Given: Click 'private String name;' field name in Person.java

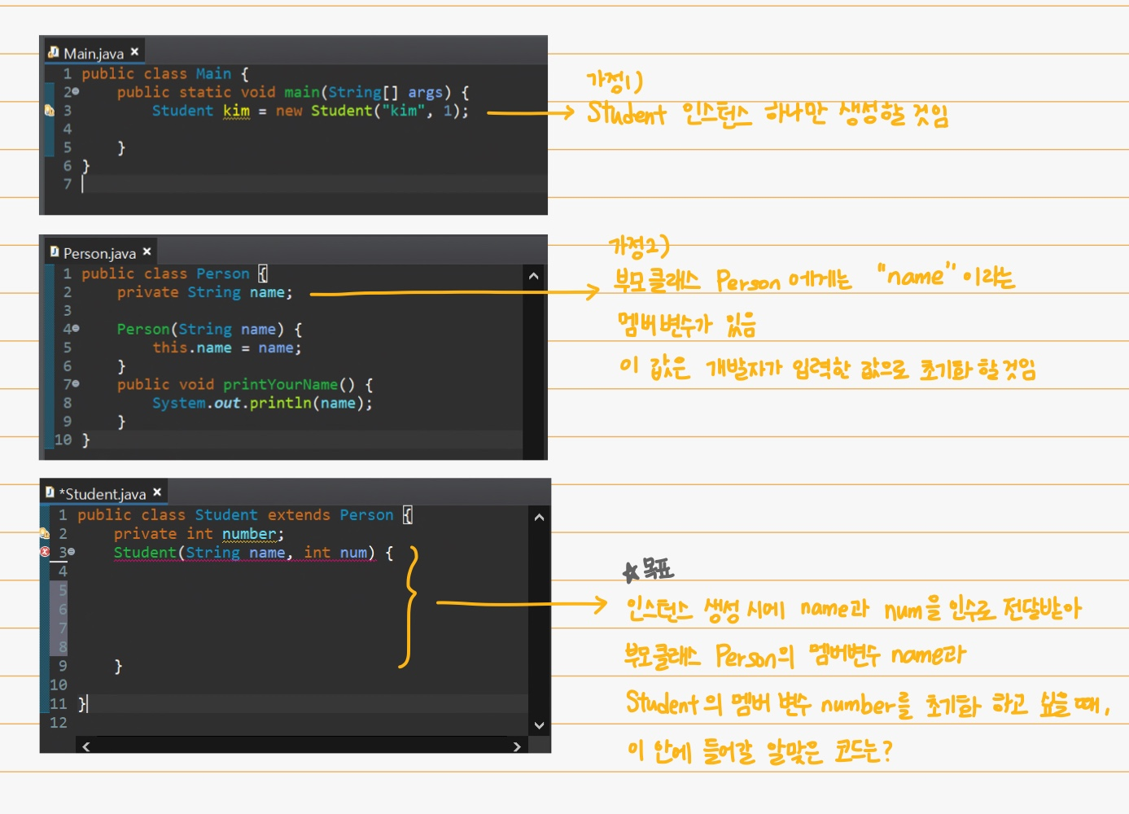Looking at the screenshot, I should (267, 292).
